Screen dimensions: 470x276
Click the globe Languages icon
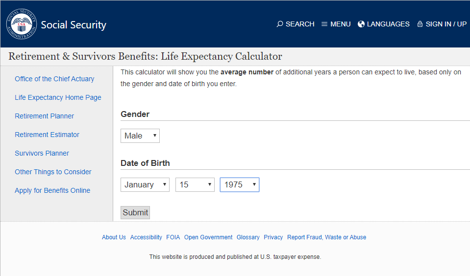click(x=361, y=24)
